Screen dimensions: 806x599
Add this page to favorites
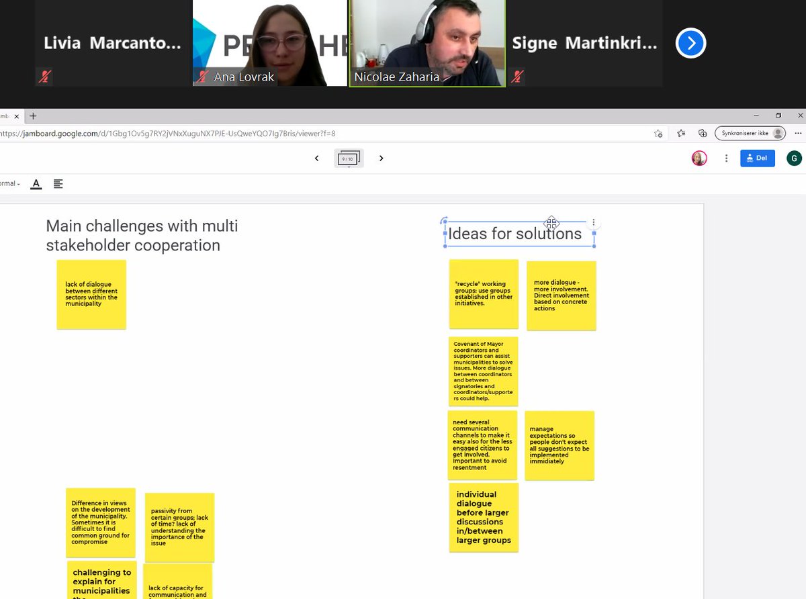[658, 134]
